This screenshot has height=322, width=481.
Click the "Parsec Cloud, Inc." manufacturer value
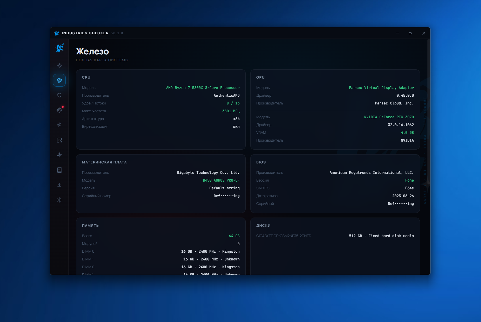click(x=394, y=103)
